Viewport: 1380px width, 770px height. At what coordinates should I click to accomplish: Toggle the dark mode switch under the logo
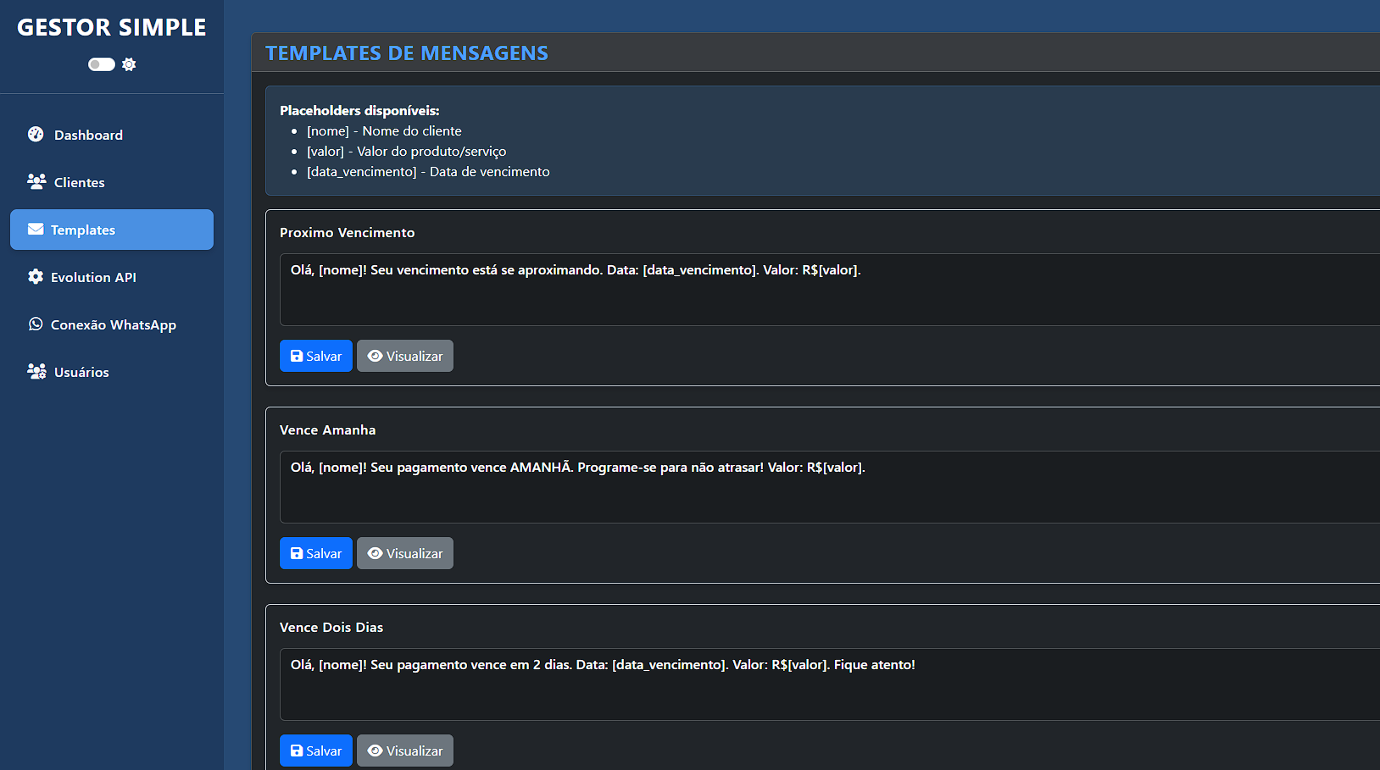pos(102,64)
